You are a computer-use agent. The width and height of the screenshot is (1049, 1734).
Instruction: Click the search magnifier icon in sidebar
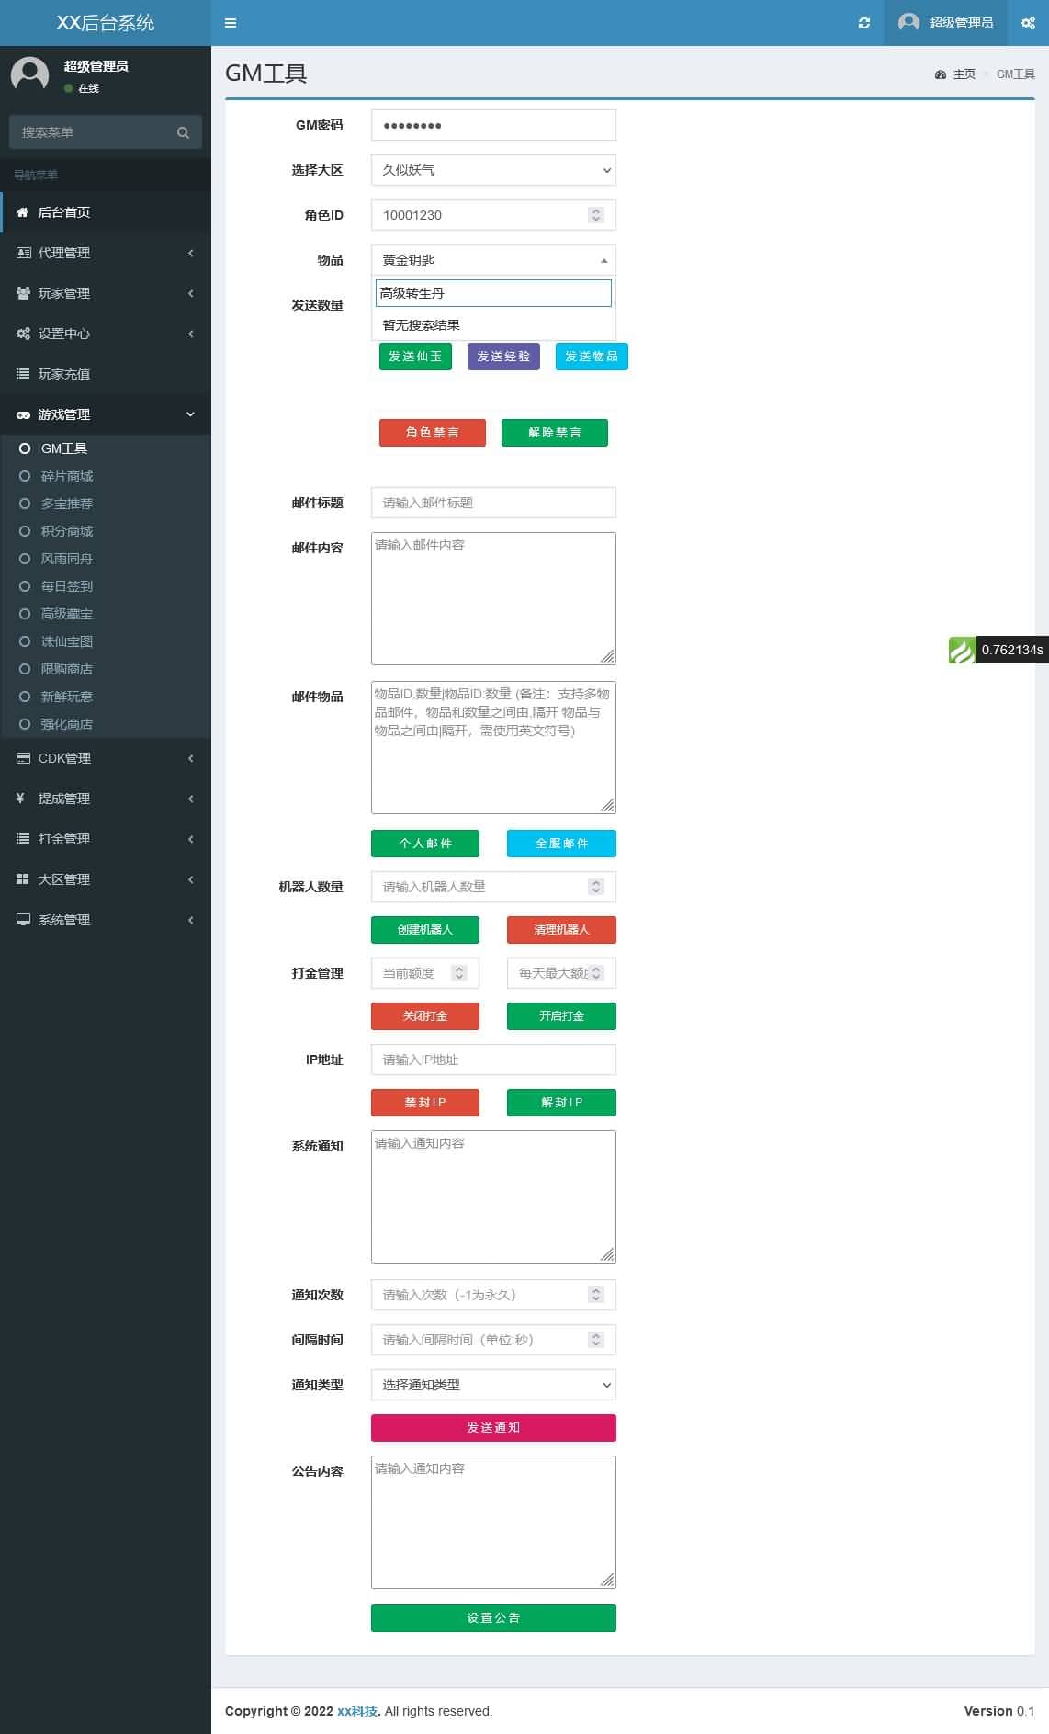pyautogui.click(x=183, y=132)
